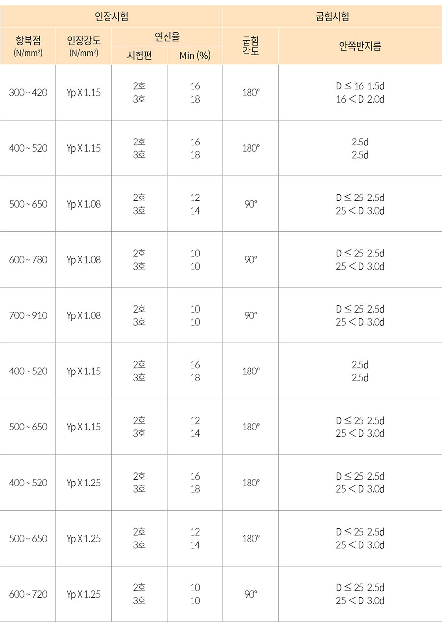
Task: Click the 180° cell in the 300~420 row
Action: point(251,92)
